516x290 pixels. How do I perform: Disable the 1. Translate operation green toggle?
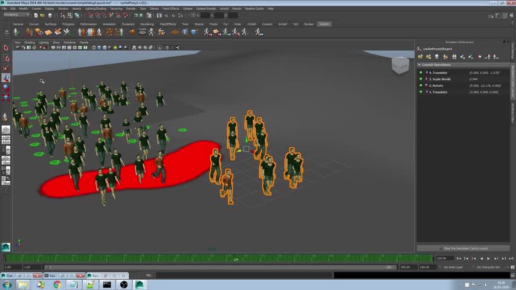[x=421, y=92]
